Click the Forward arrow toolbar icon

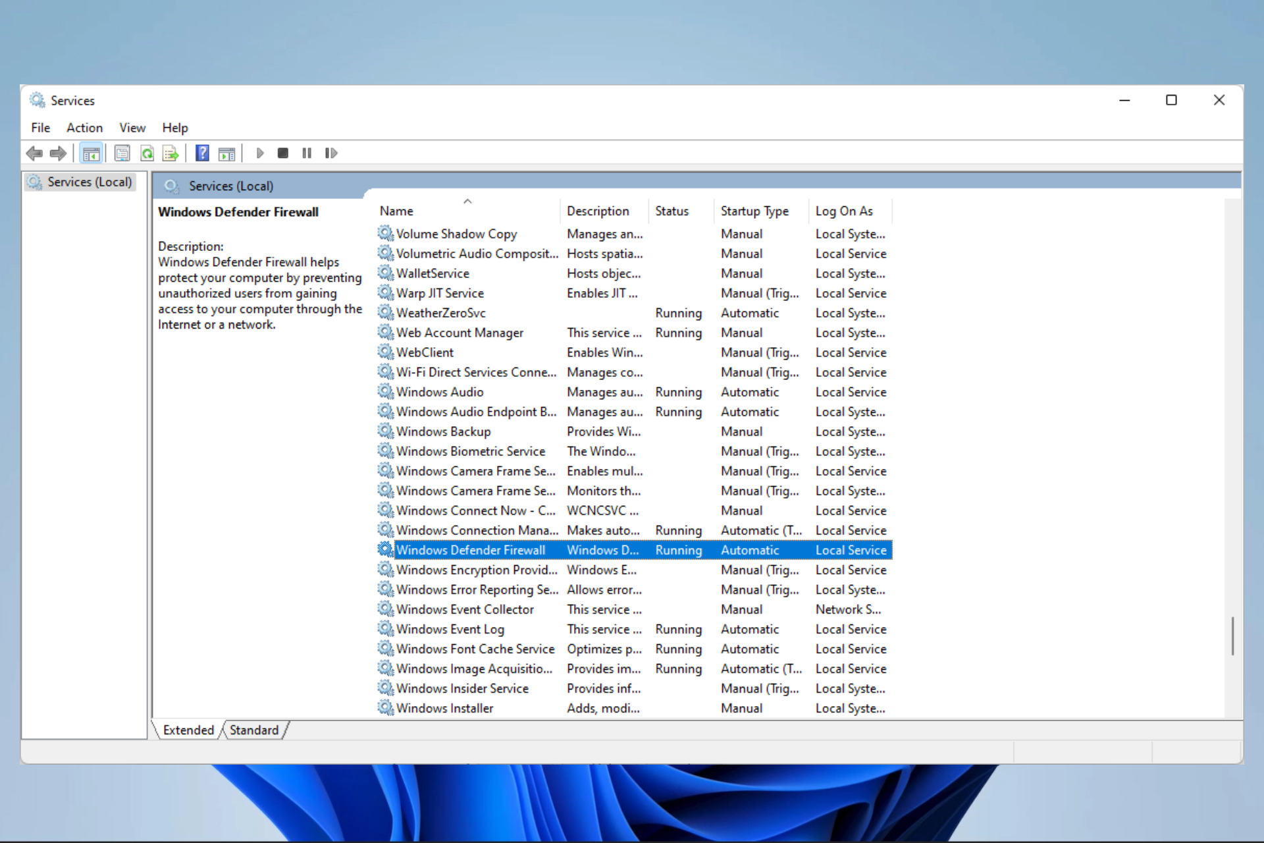(x=58, y=153)
